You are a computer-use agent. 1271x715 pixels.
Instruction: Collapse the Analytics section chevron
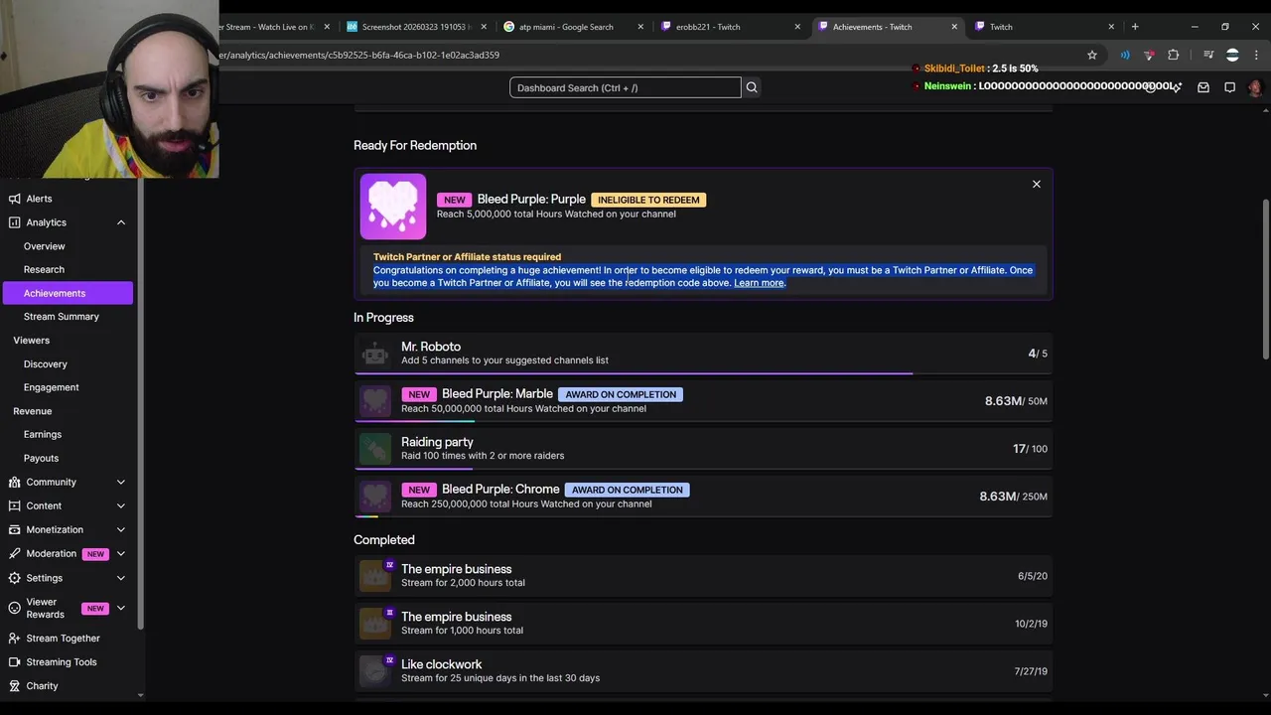(x=121, y=222)
